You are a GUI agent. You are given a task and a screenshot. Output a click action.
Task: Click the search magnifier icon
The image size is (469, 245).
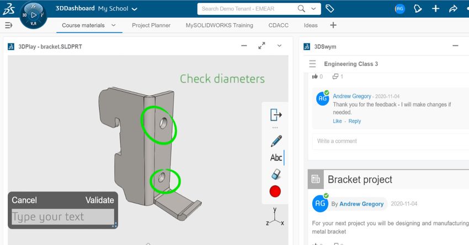301,9
